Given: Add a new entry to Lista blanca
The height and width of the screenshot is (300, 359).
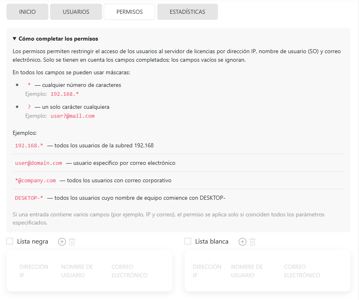Looking at the screenshot, I should (x=242, y=242).
